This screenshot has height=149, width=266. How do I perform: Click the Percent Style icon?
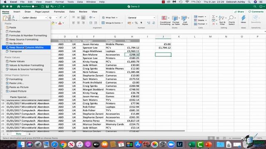click(136, 23)
